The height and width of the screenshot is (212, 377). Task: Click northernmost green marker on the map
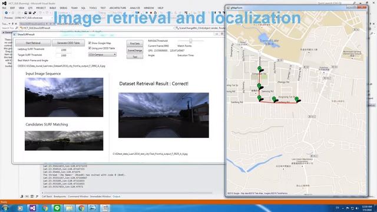tap(259, 69)
